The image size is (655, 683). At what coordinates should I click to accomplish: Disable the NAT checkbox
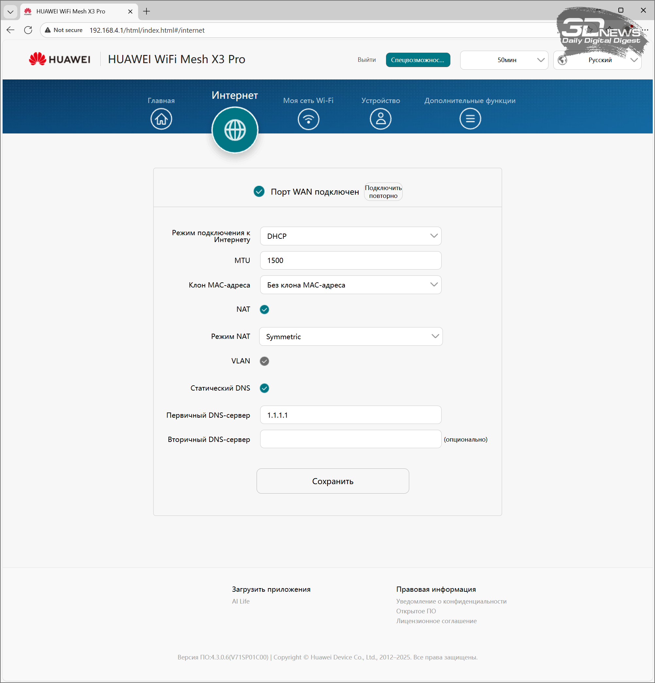click(264, 309)
